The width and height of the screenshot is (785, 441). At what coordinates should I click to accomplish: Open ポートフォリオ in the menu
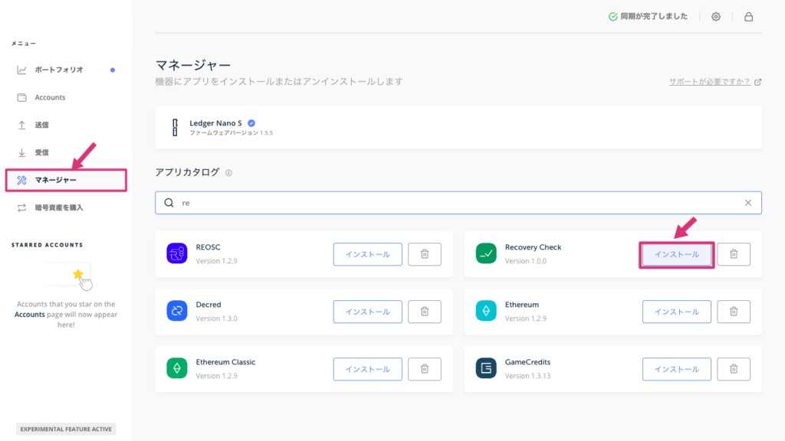pyautogui.click(x=58, y=70)
